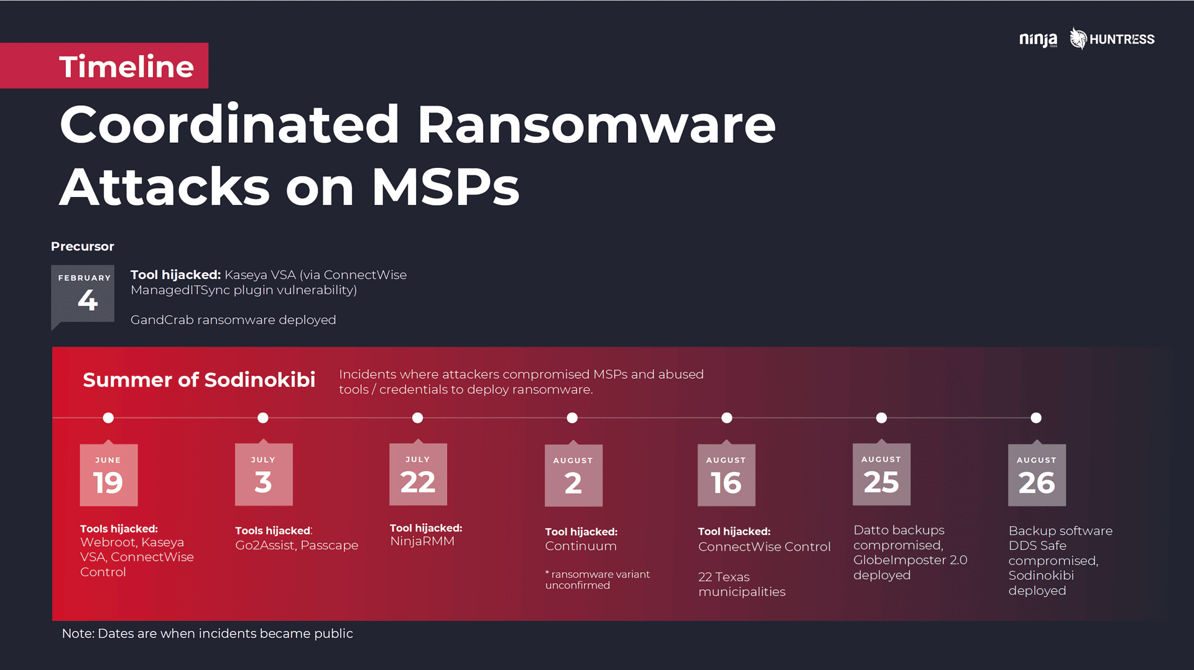Click the 'Summer of Sodinokibi' heading

pyautogui.click(x=199, y=380)
